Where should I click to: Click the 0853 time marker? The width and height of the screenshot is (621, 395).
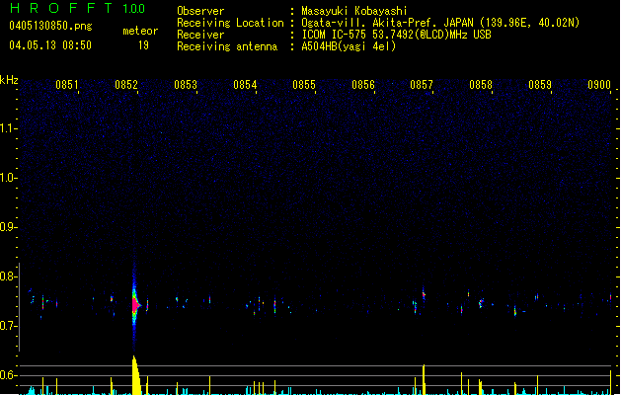click(x=186, y=85)
